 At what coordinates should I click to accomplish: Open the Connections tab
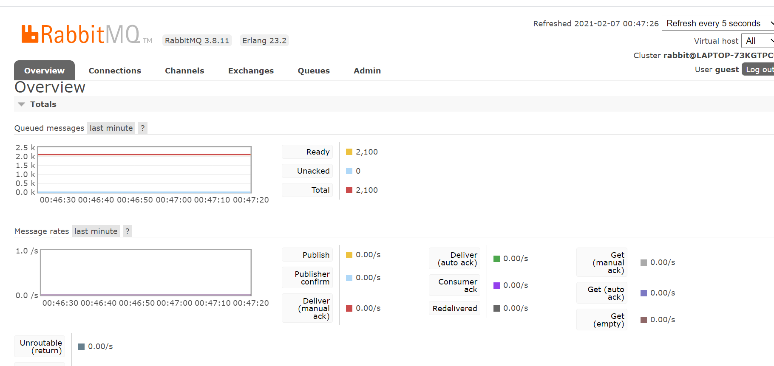[115, 70]
